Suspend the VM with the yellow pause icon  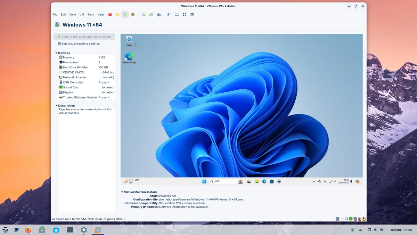pyautogui.click(x=118, y=15)
